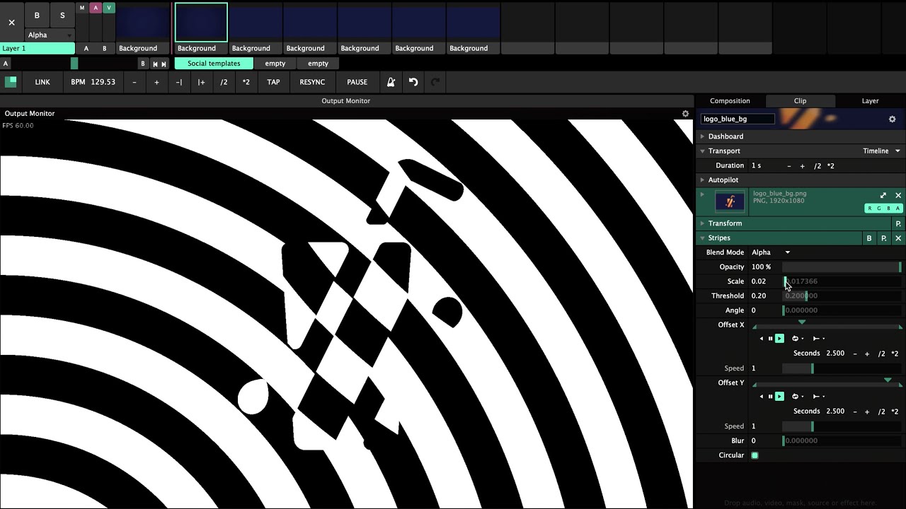Viewport: 906px width, 509px height.
Task: Switch to the Clip tab
Action: point(800,101)
